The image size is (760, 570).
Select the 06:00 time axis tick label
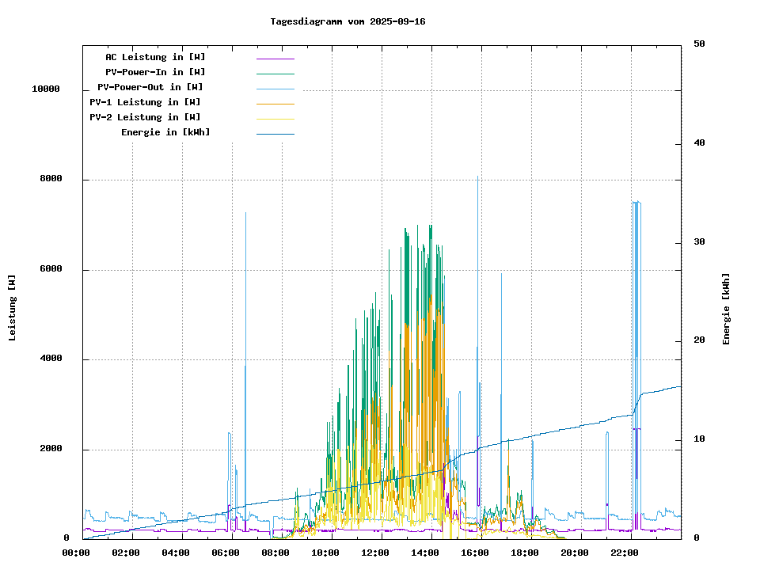(225, 553)
